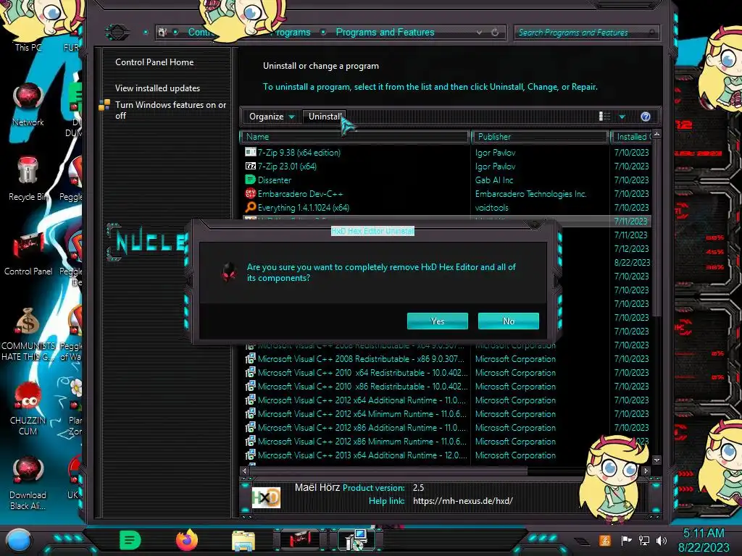Viewport: 742px width, 556px height.
Task: Refresh the Programs and Features list
Action: 495,32
